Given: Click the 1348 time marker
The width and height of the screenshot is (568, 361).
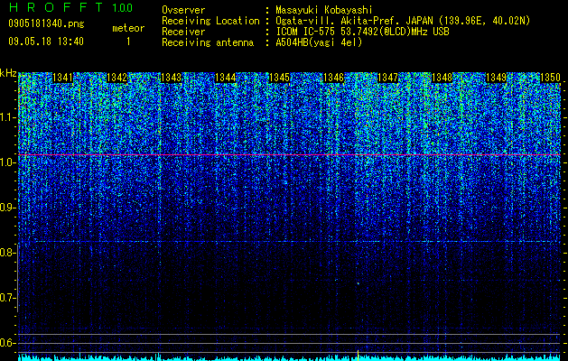Looking at the screenshot, I should point(442,78).
